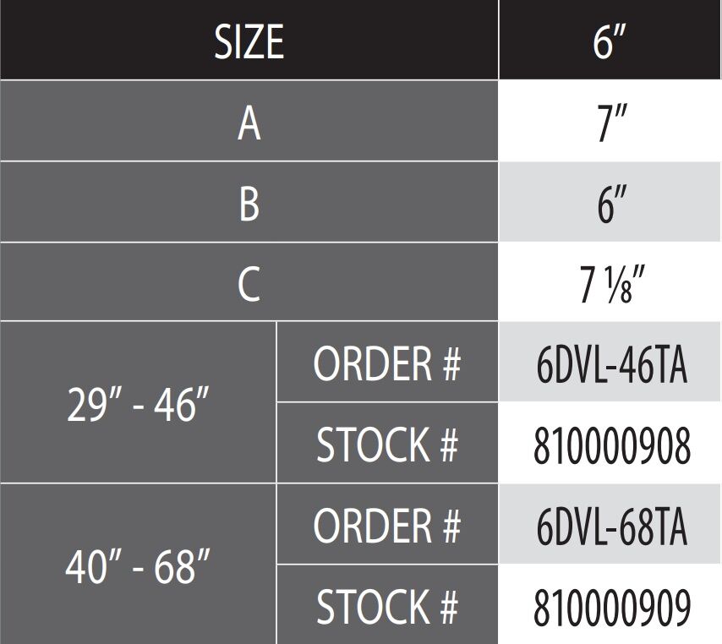Click the 29″ - 46″ length range cell

pos(138,404)
